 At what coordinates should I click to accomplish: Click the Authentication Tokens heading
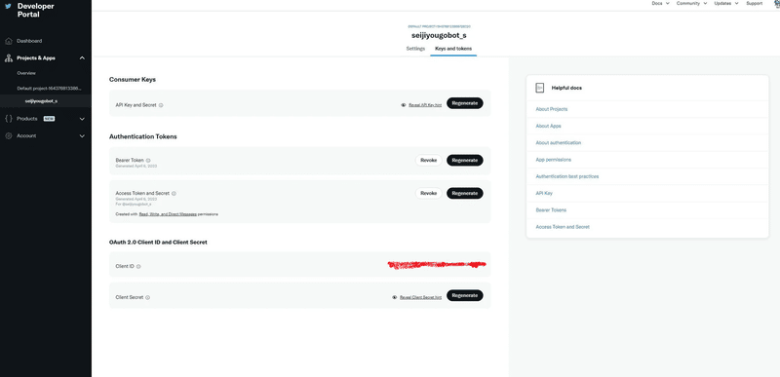[142, 136]
